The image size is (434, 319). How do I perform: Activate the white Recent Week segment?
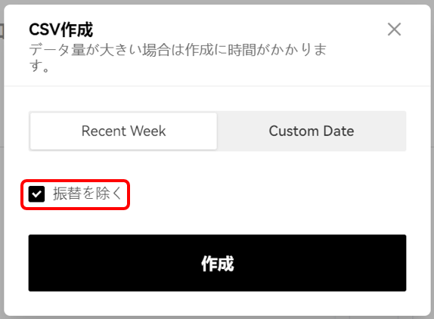click(123, 131)
